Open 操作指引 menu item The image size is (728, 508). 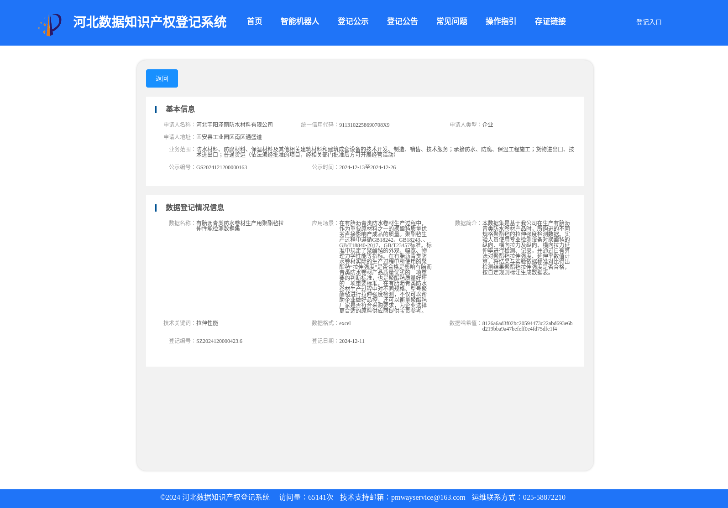click(501, 21)
